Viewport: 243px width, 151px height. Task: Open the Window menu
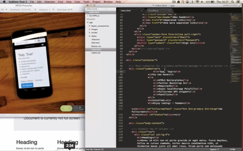click(108, 2)
